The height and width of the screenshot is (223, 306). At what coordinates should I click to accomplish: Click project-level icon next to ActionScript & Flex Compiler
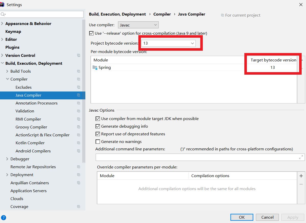[78, 135]
